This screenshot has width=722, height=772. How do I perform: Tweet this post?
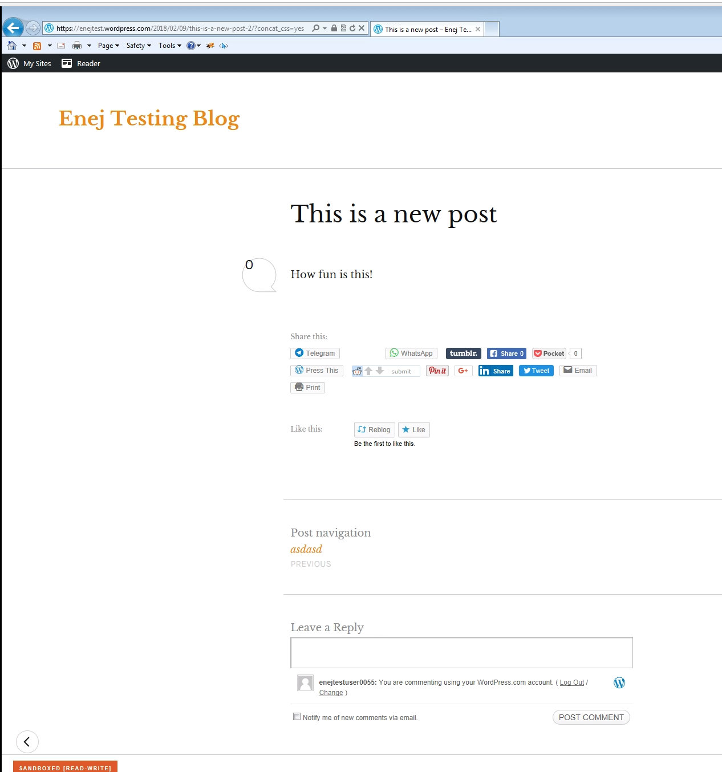(x=536, y=371)
